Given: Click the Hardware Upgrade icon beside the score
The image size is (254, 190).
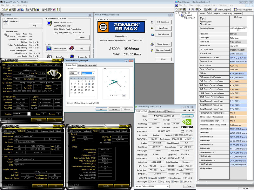Looking at the screenshot, I should (152, 50).
